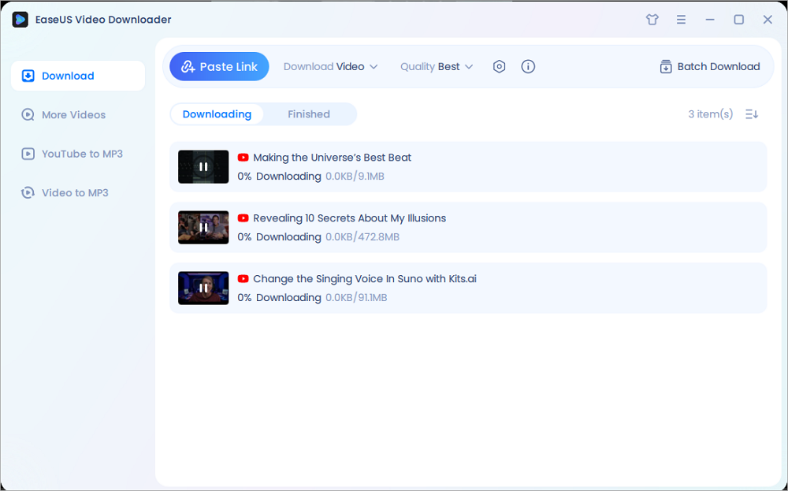Click the 3 item(s) counter
788x491 pixels.
[710, 114]
